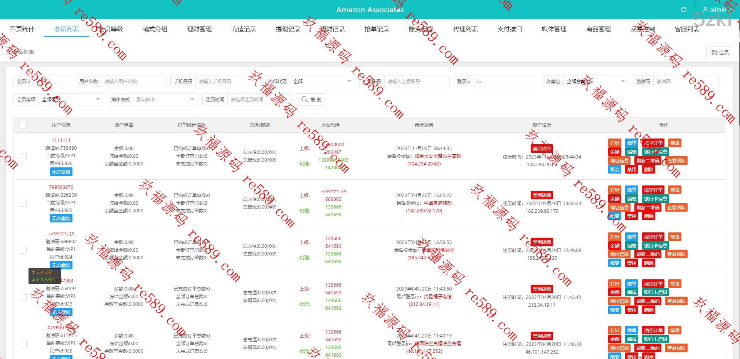The height and width of the screenshot is (359, 740).
Task: Switch to the 充值记录 tab
Action: [x=244, y=29]
